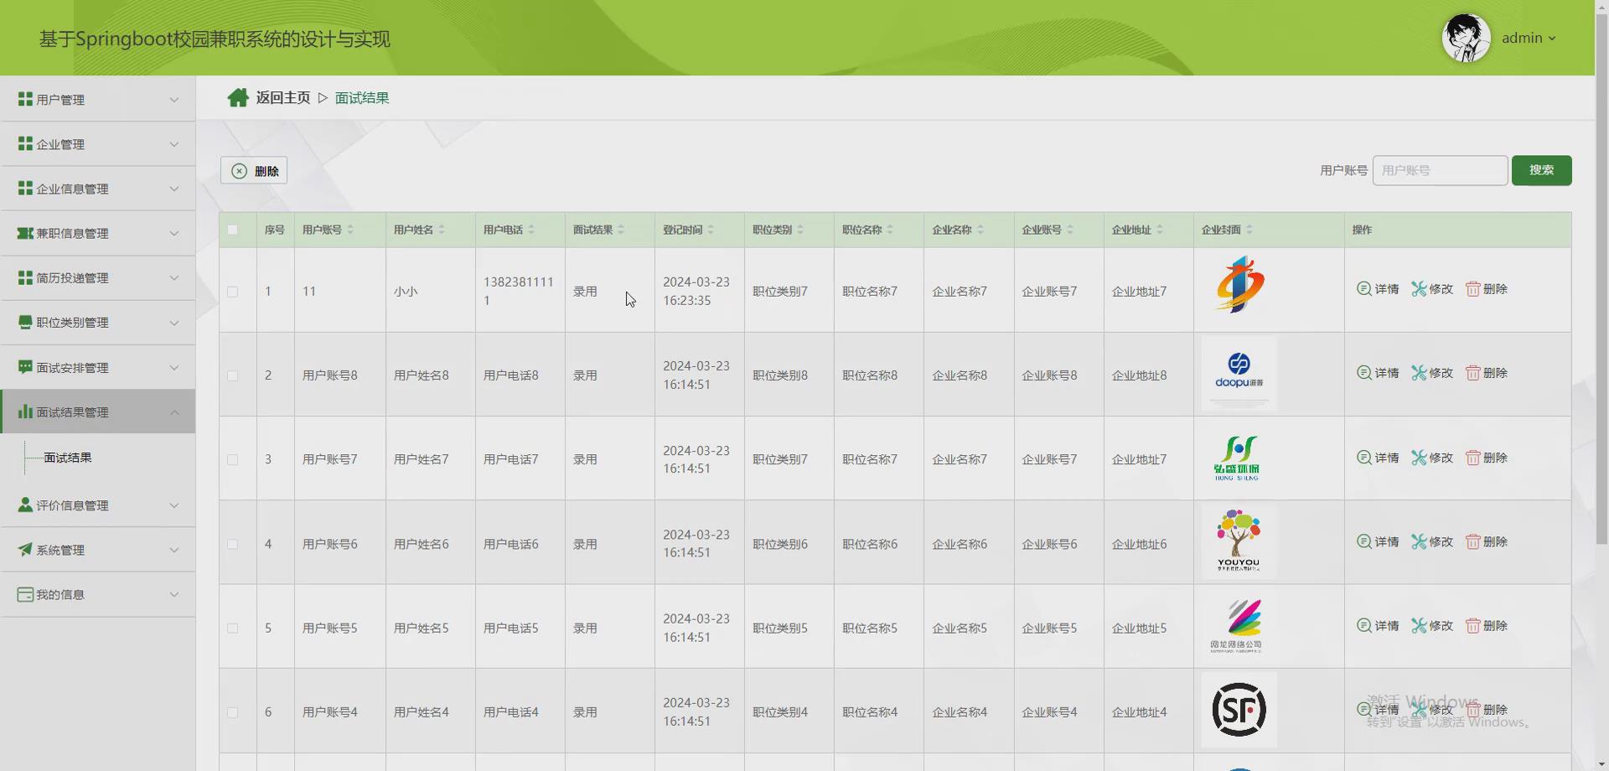The image size is (1609, 771).
Task: Click the edit wrench icon for 用户账号8
Action: (x=1419, y=373)
